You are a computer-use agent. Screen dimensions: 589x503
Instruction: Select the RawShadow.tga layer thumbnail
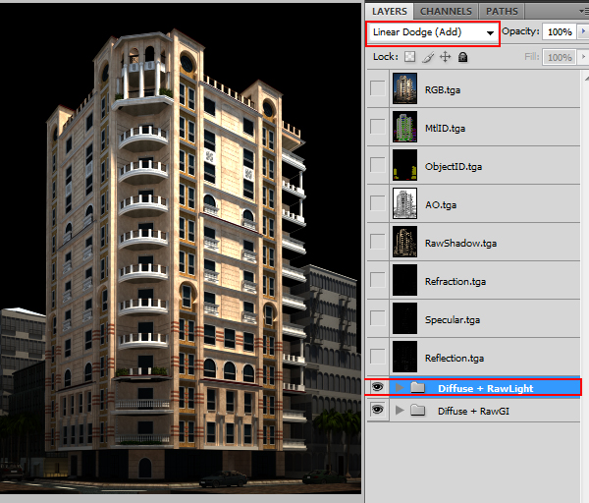pyautogui.click(x=404, y=242)
